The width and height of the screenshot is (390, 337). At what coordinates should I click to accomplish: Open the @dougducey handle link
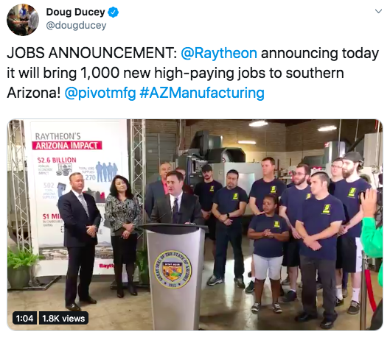(76, 25)
